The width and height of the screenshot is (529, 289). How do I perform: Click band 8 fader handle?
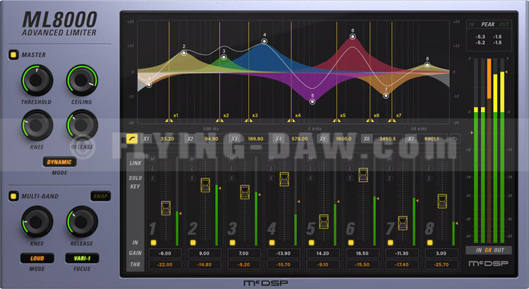(x=442, y=202)
